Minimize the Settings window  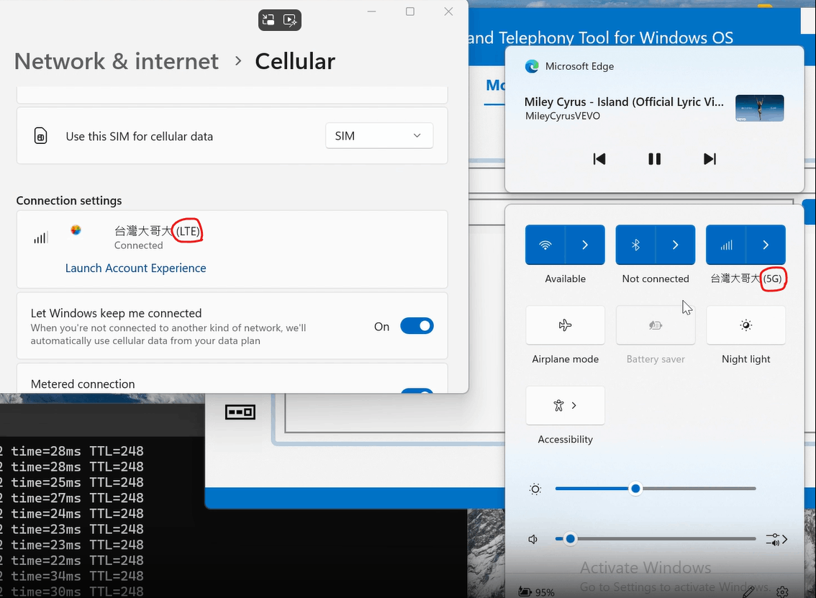[371, 12]
